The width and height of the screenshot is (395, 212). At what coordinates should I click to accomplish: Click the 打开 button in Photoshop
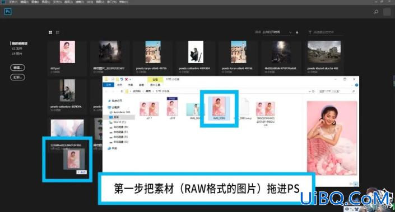pyautogui.click(x=17, y=78)
